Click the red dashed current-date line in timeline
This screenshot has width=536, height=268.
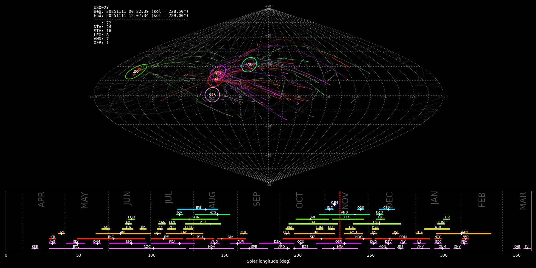pos(340,221)
